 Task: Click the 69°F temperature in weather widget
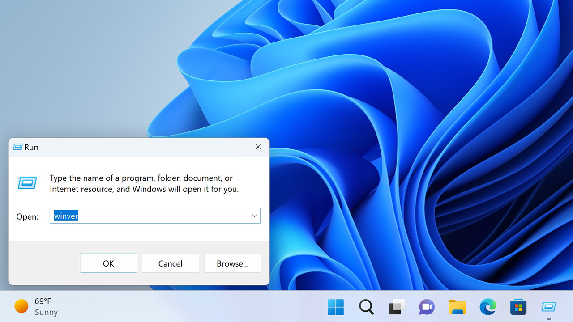pos(43,301)
